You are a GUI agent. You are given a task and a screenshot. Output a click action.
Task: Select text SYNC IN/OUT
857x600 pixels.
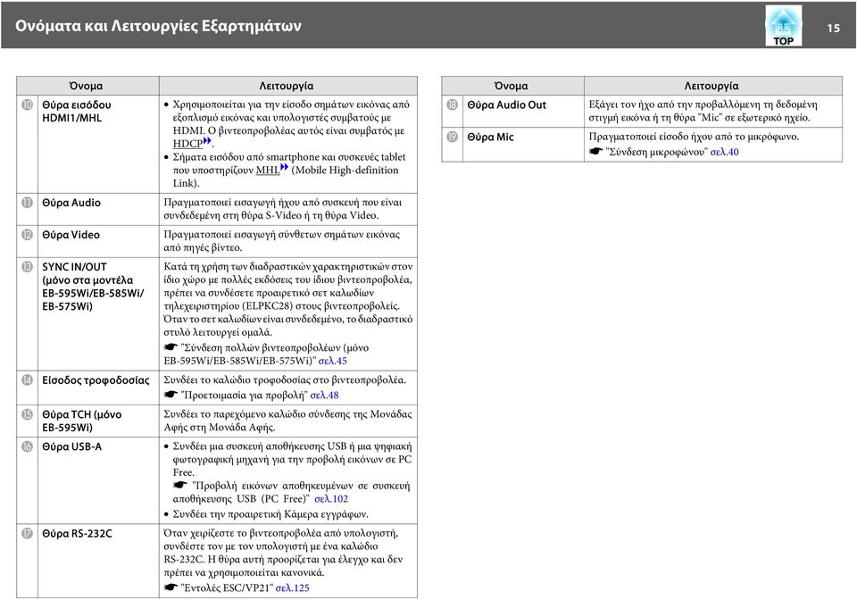[74, 267]
